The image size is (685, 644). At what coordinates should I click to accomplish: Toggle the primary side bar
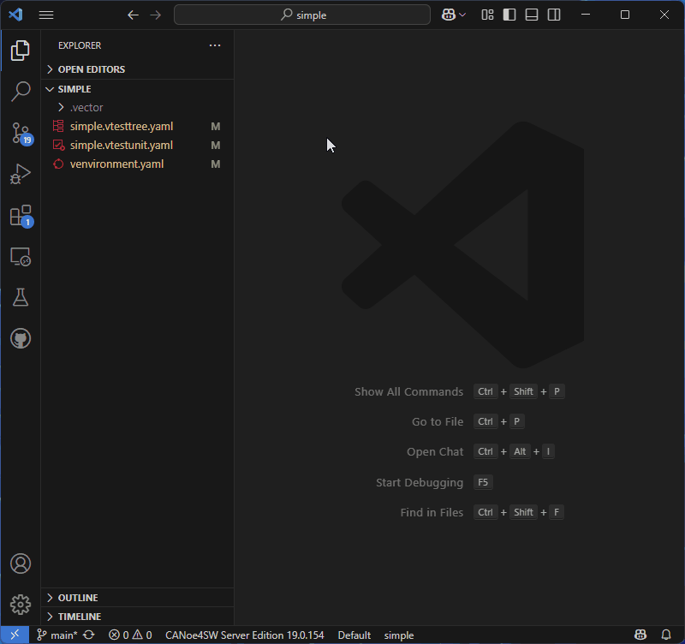tap(509, 15)
